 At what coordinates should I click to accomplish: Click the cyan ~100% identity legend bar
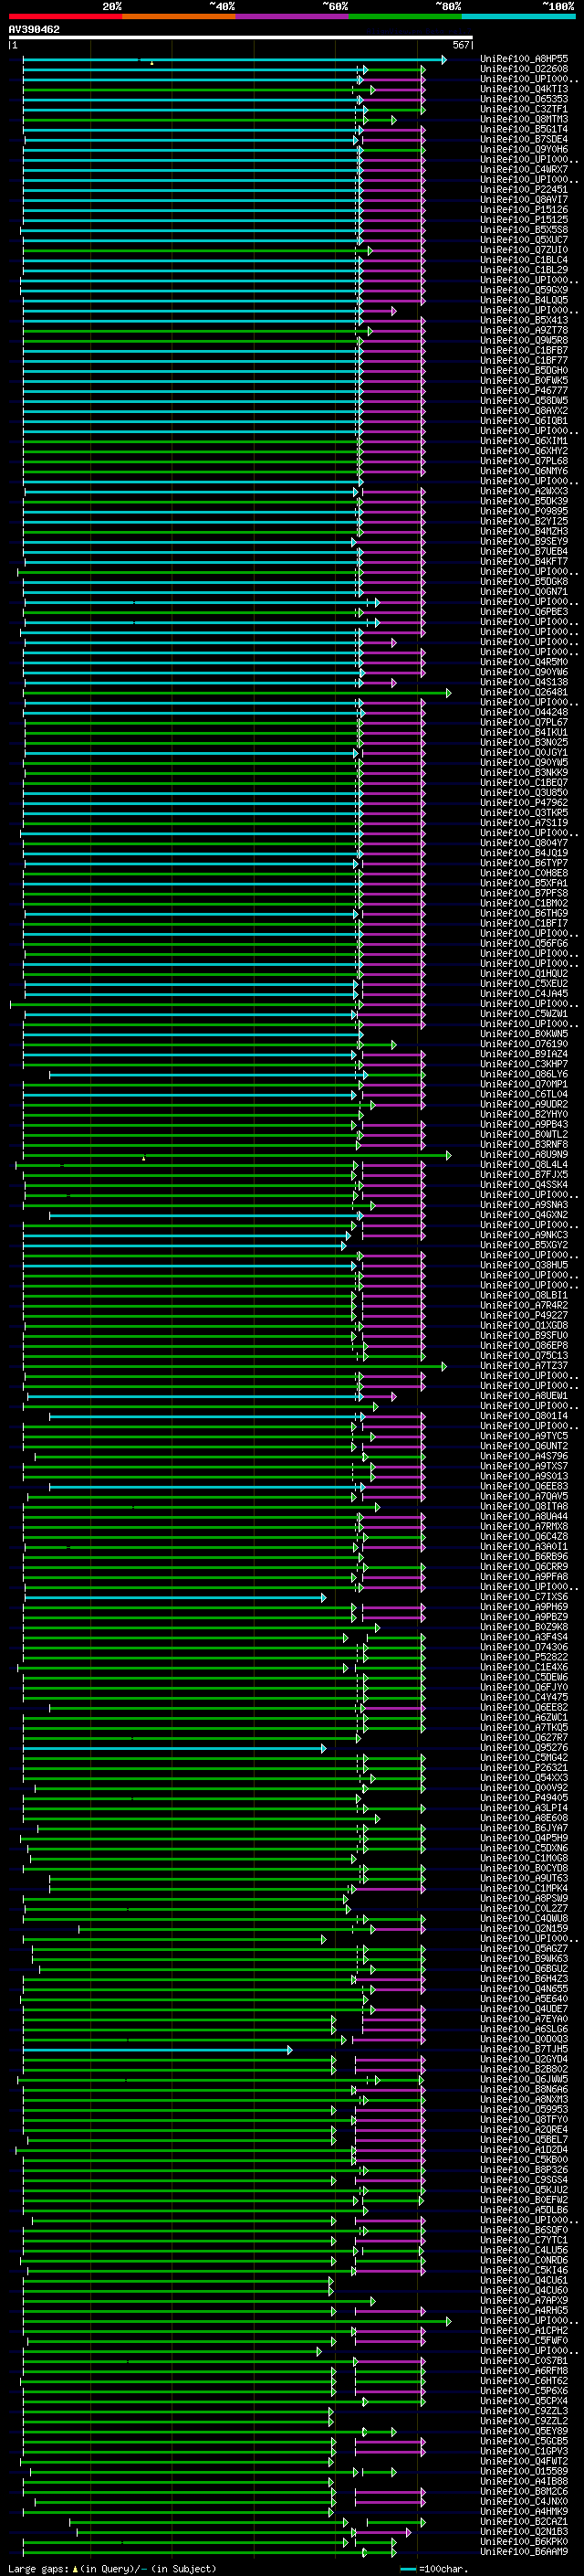click(518, 16)
